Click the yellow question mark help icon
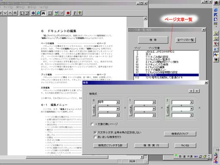 [80, 13]
